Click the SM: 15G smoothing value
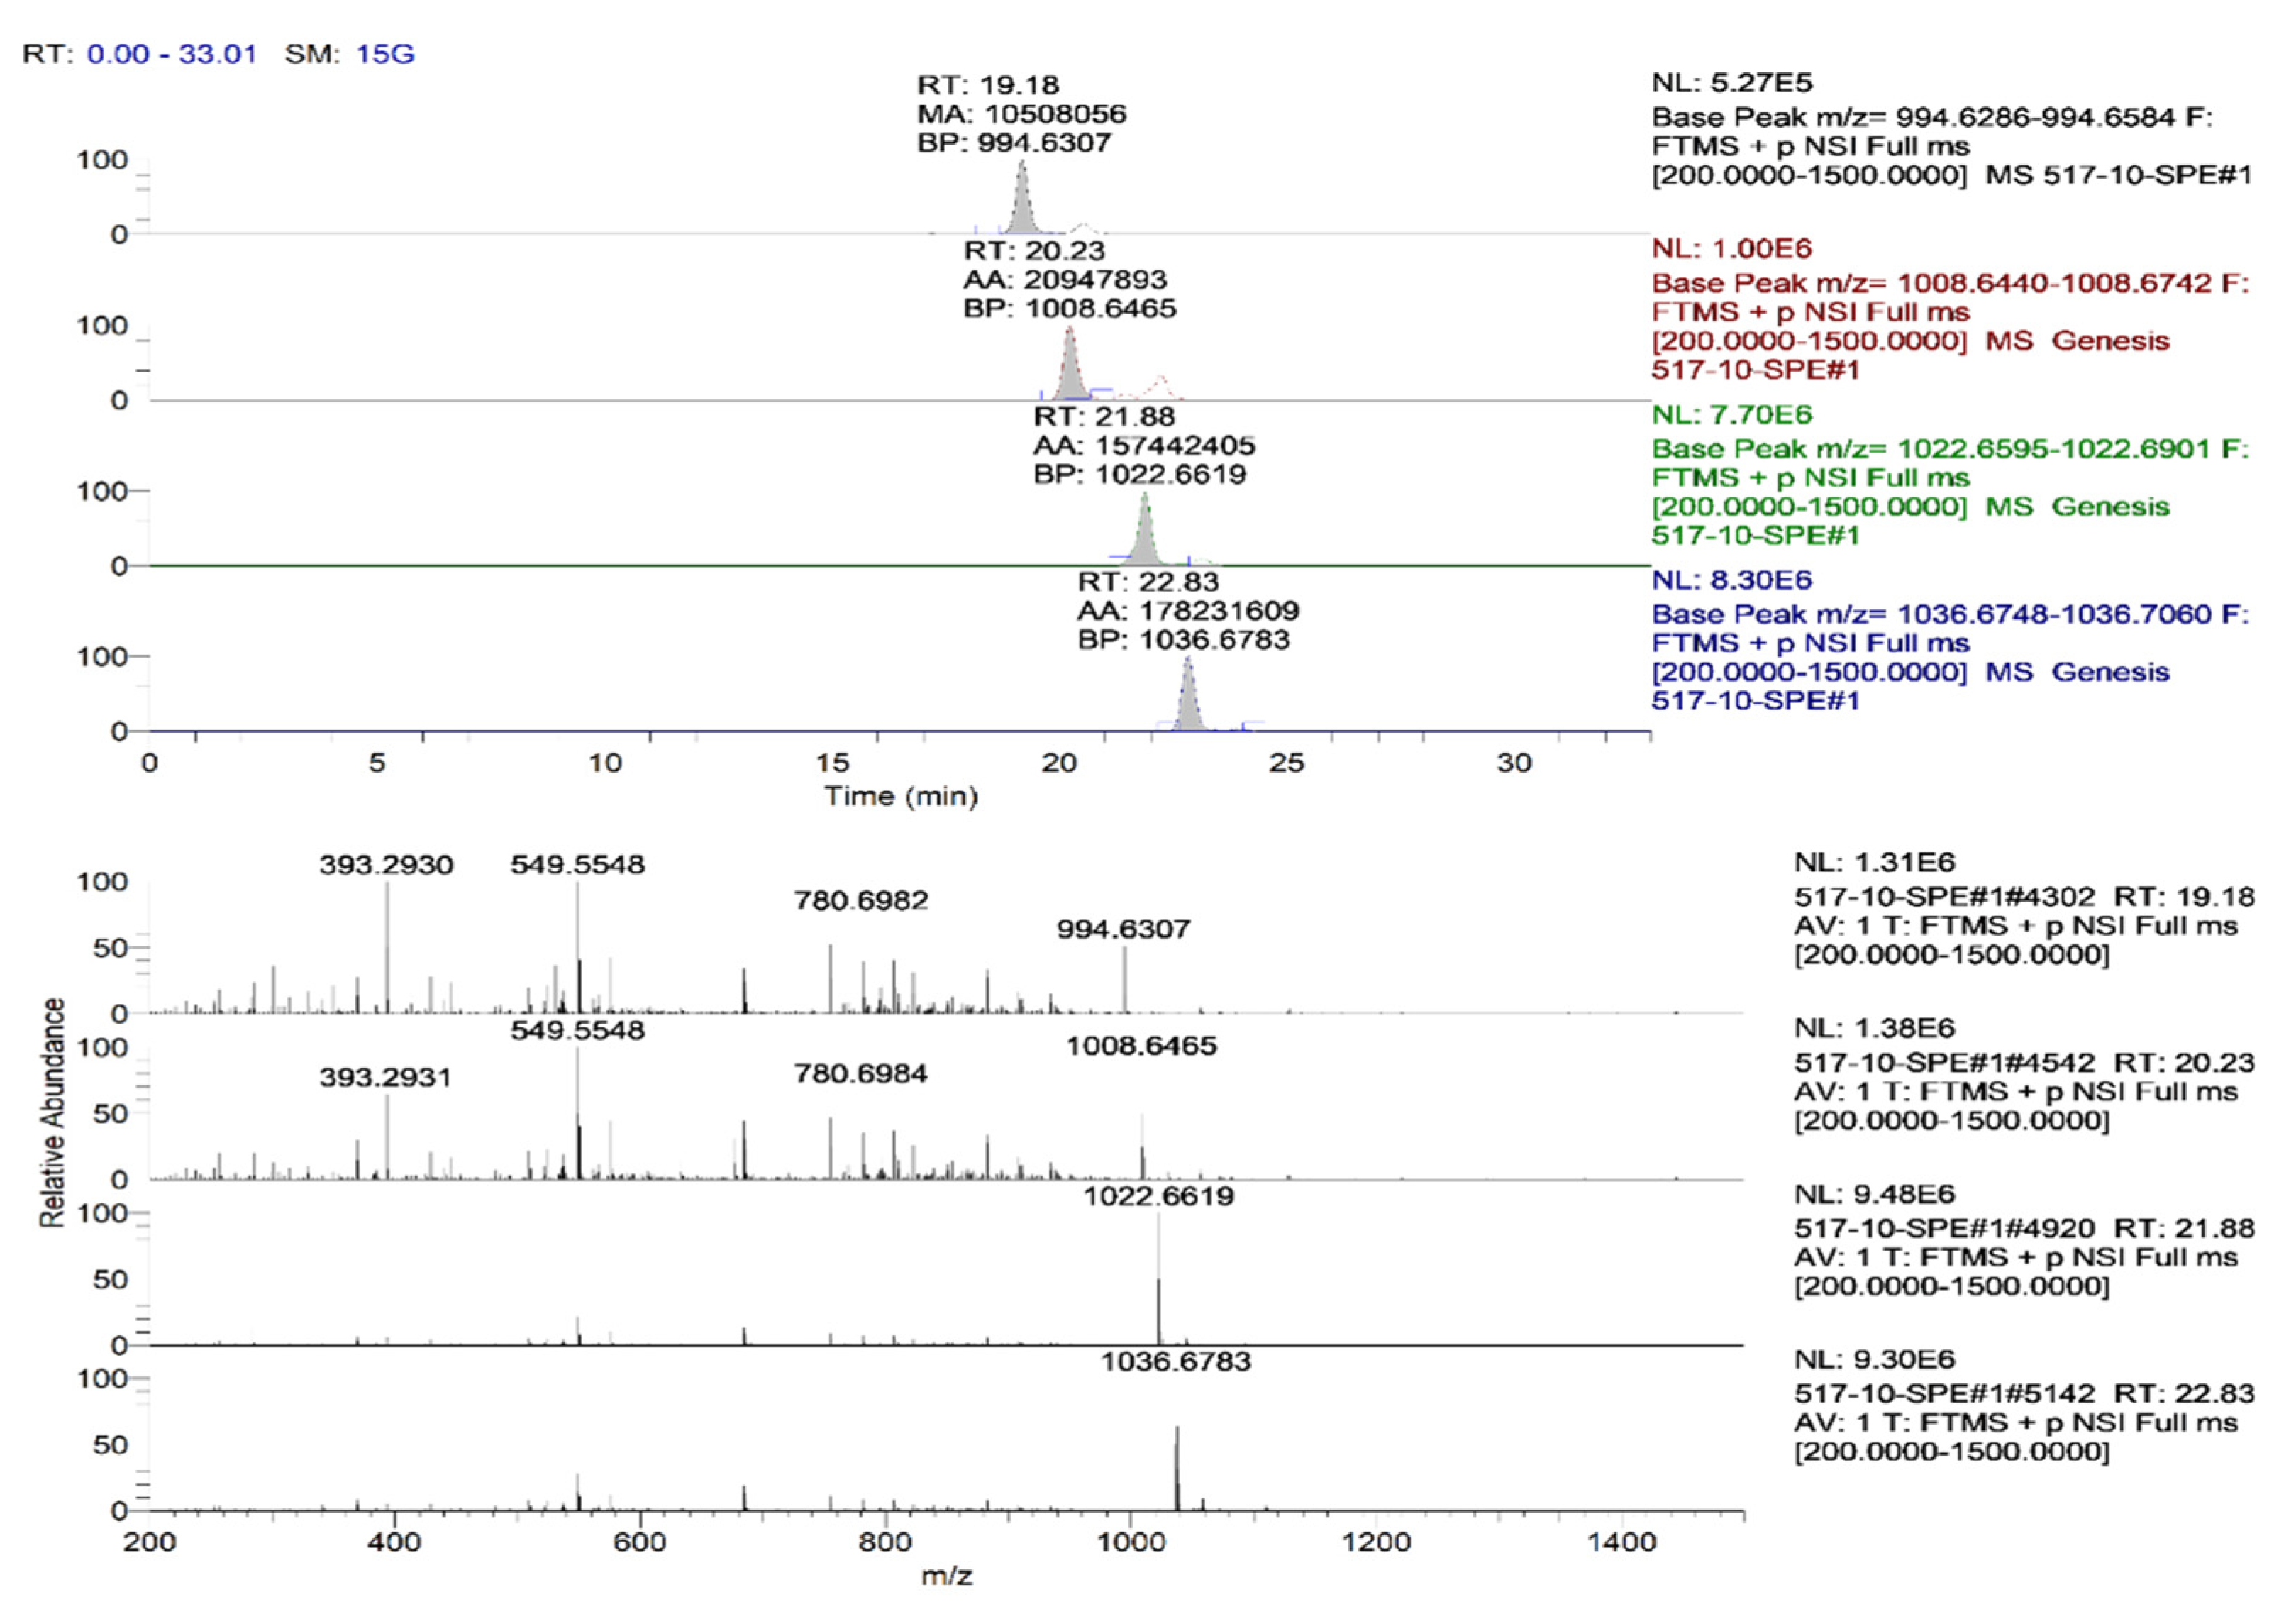Image resolution: width=2296 pixels, height=1619 pixels. pos(385,54)
